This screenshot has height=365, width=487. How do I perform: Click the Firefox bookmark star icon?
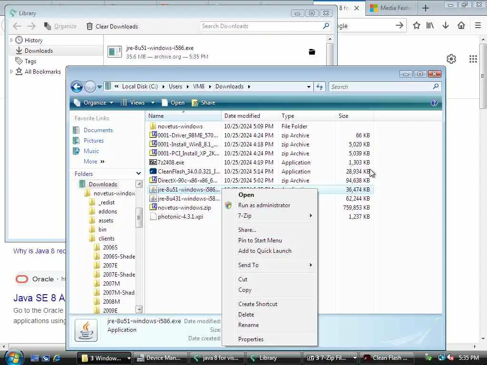click(x=417, y=26)
